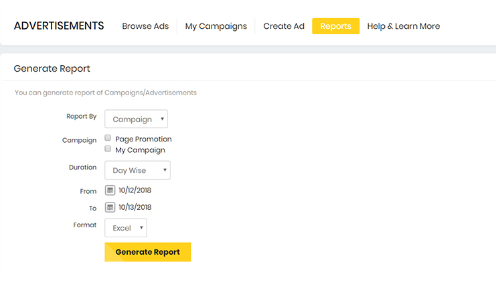Enable the My Campaign checkbox
Screen dimensions: 496x295
coord(108,150)
